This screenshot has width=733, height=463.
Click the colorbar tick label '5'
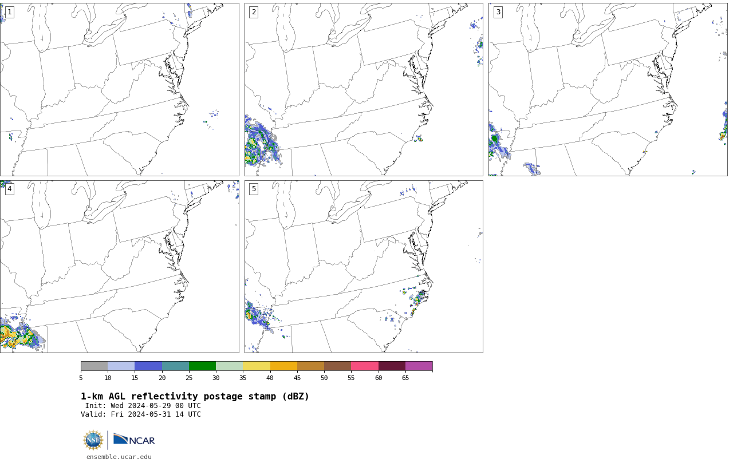click(81, 378)
